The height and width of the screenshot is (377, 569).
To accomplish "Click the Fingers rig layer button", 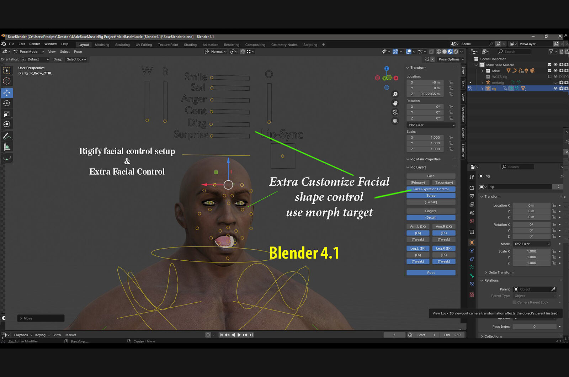I will point(431,211).
